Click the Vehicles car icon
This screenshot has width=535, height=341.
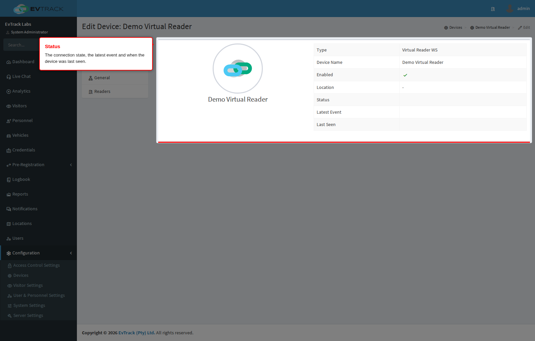pyautogui.click(x=9, y=136)
